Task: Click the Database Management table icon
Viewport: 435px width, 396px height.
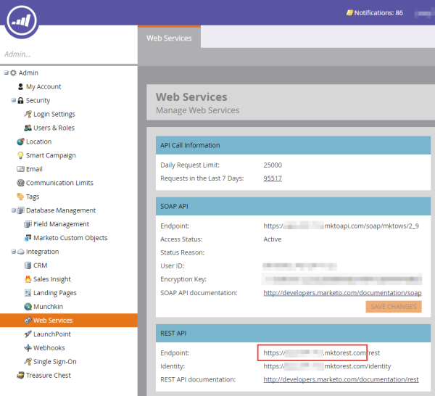Action: (x=20, y=210)
